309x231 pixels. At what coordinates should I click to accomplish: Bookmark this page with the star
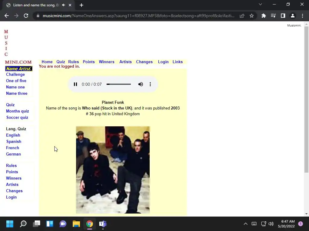[x=251, y=16]
